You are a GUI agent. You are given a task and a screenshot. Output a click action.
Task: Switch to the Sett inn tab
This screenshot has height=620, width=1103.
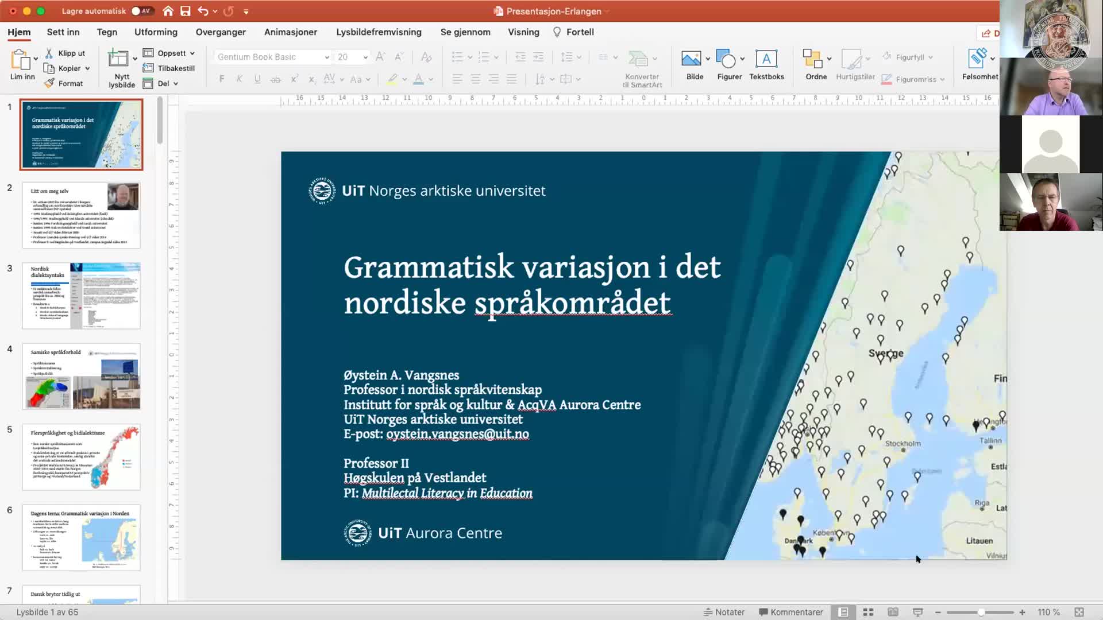click(63, 32)
